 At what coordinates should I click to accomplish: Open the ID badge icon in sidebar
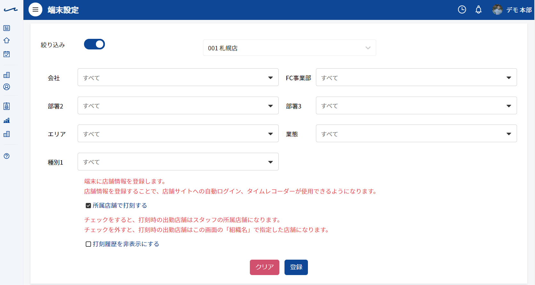coord(6,106)
